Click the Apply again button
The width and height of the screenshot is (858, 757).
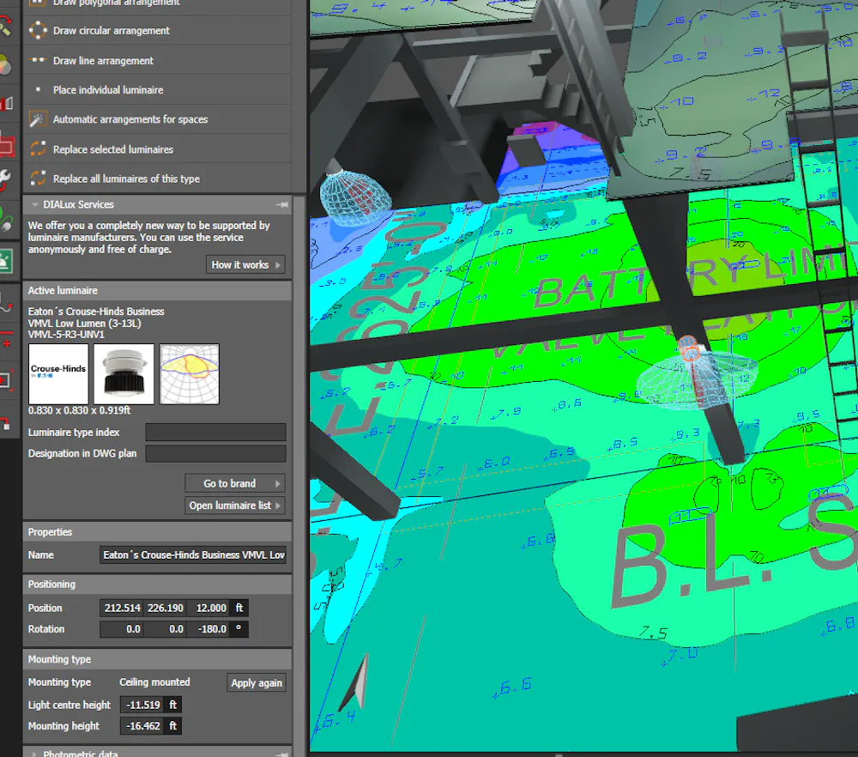(x=257, y=682)
